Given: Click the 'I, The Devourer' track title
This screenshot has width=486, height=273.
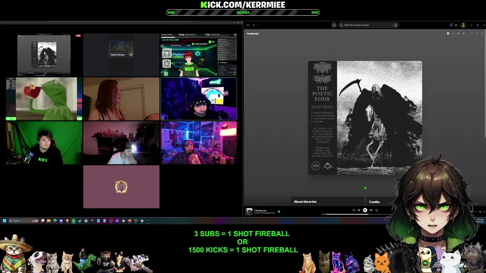Looking at the screenshot, I should coord(260,210).
